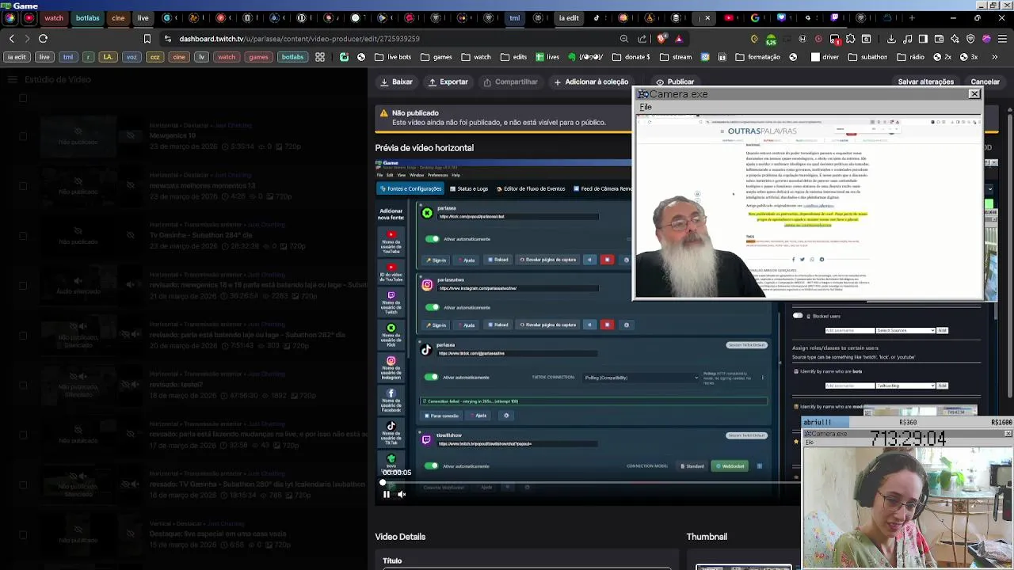
Task: Open the tml tab group in the tab strip
Action: pos(514,17)
